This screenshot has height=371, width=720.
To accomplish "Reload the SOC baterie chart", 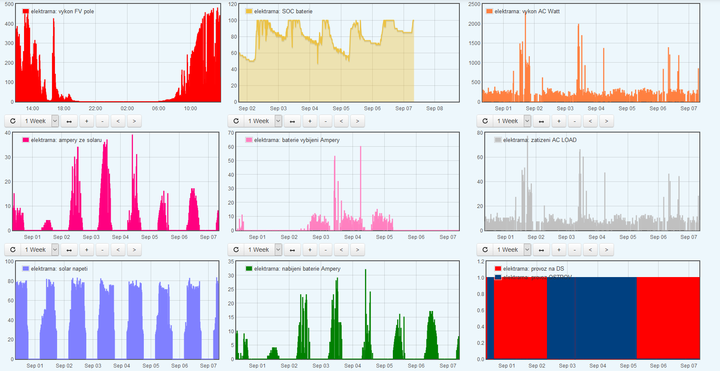I will click(x=236, y=121).
